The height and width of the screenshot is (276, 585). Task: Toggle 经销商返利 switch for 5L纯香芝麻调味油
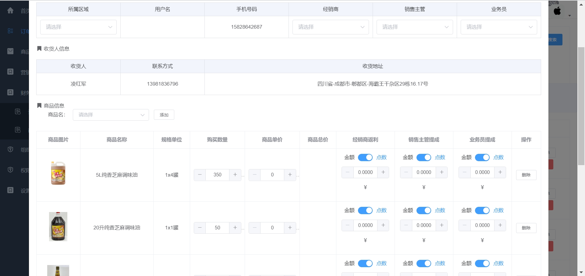365,157
